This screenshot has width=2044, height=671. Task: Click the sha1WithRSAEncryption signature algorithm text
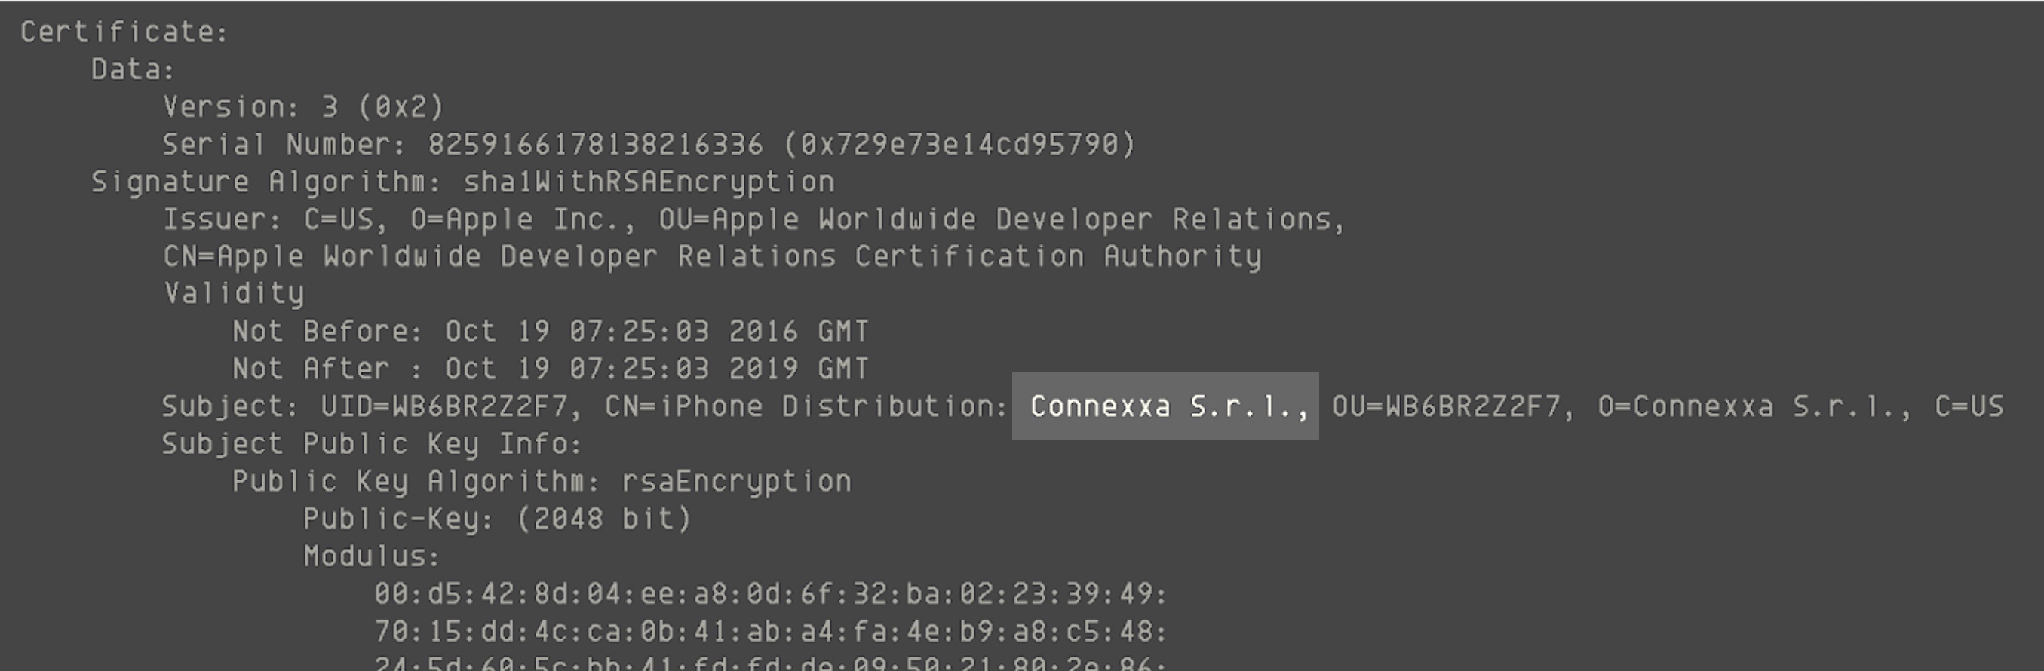click(648, 182)
